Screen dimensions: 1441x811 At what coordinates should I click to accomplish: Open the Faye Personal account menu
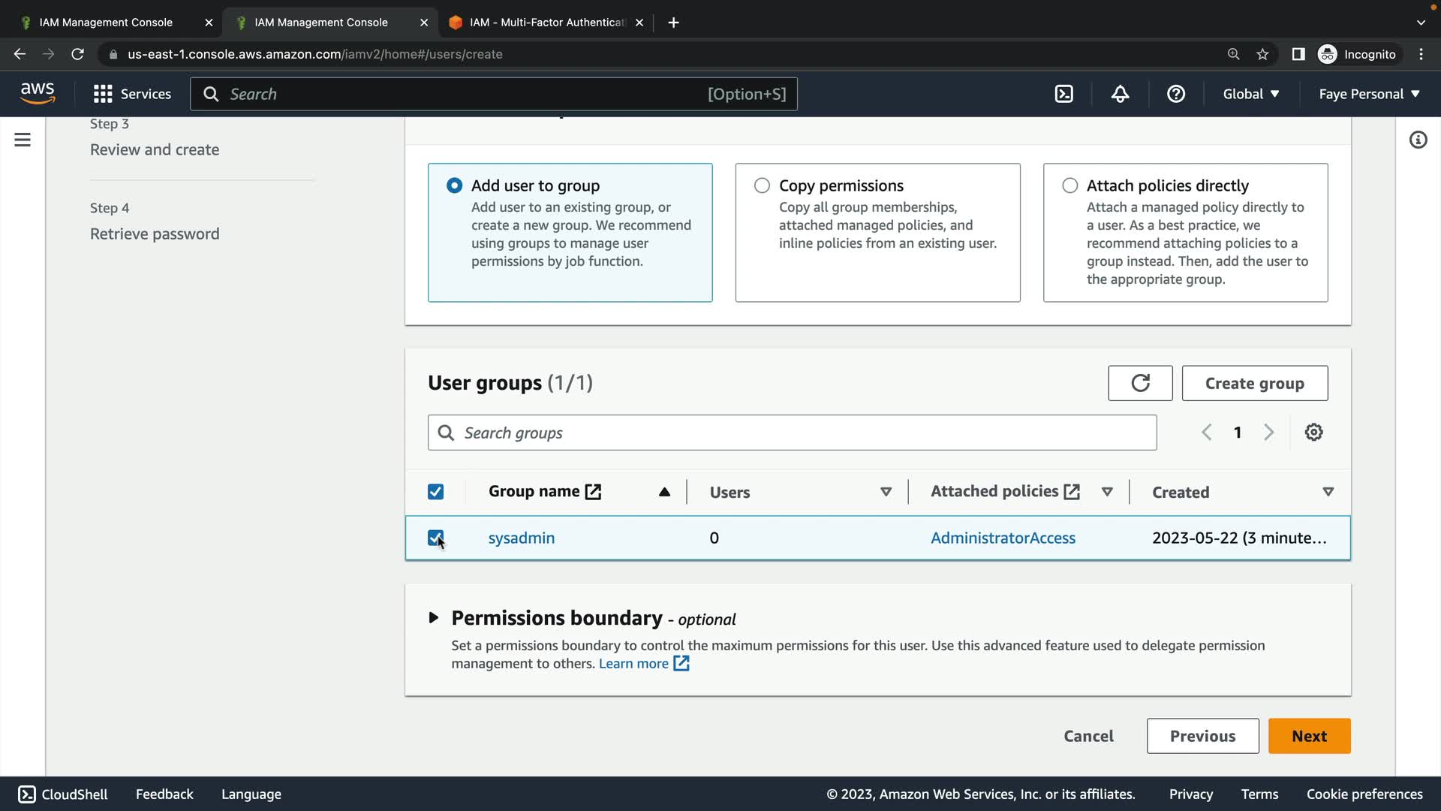click(1369, 94)
